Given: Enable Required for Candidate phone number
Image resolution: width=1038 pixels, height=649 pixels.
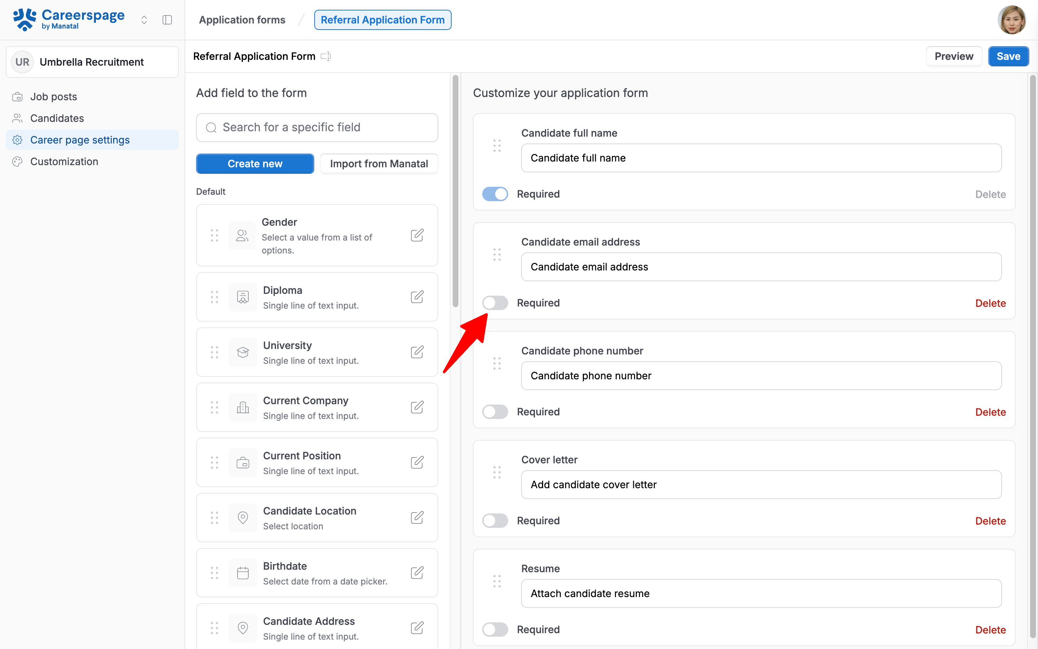Looking at the screenshot, I should 495,412.
